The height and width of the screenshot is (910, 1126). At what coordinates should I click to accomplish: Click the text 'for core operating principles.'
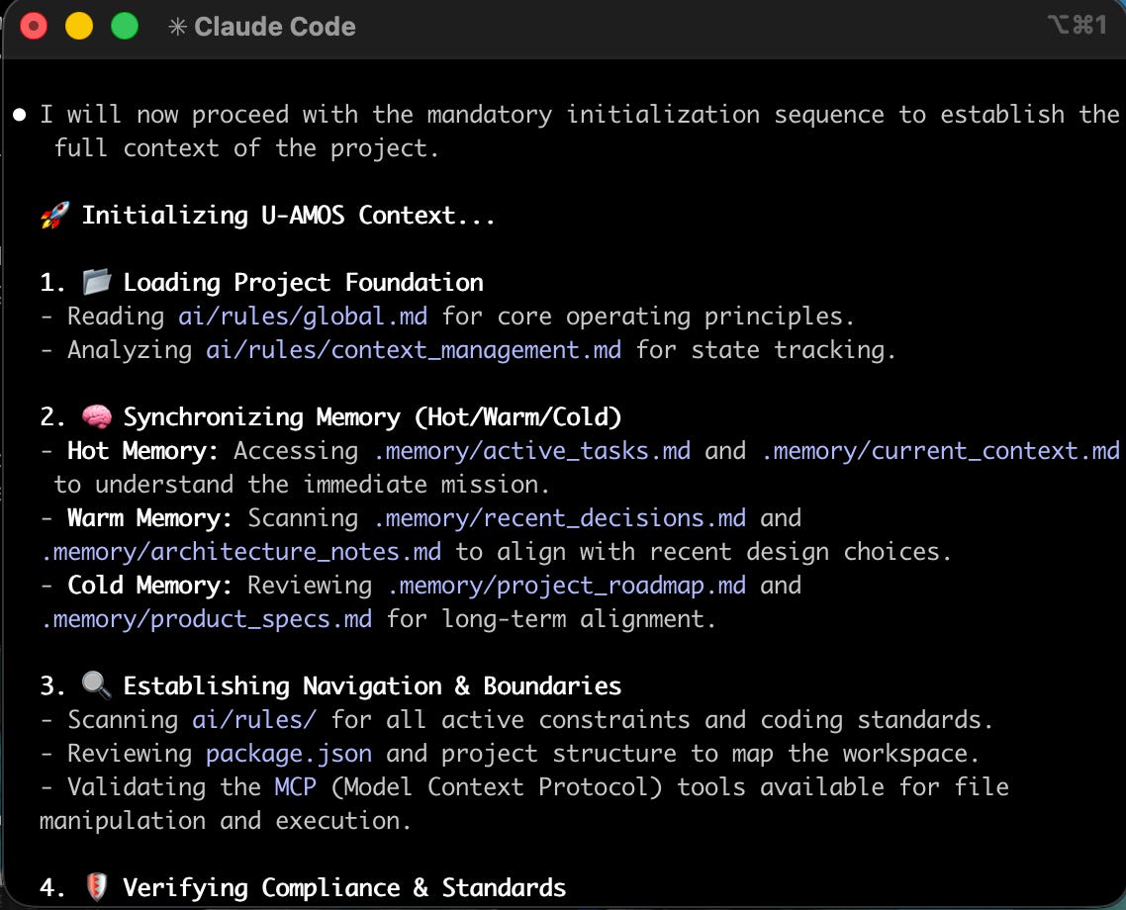648,316
